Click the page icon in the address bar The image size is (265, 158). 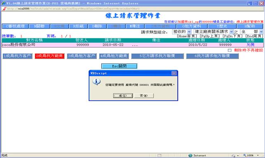point(4,9)
